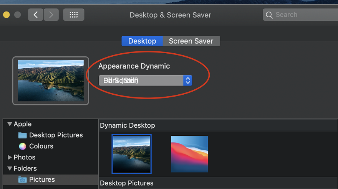
Task: Pick the red and blue abstract wallpaper
Action: [x=189, y=154]
